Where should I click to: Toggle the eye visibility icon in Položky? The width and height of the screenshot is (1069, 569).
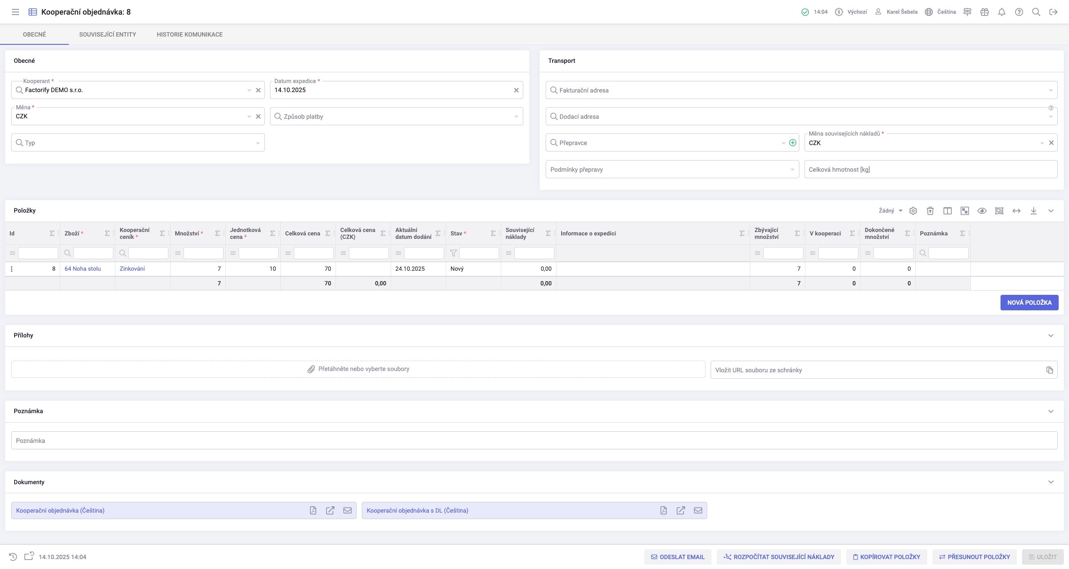pos(982,210)
